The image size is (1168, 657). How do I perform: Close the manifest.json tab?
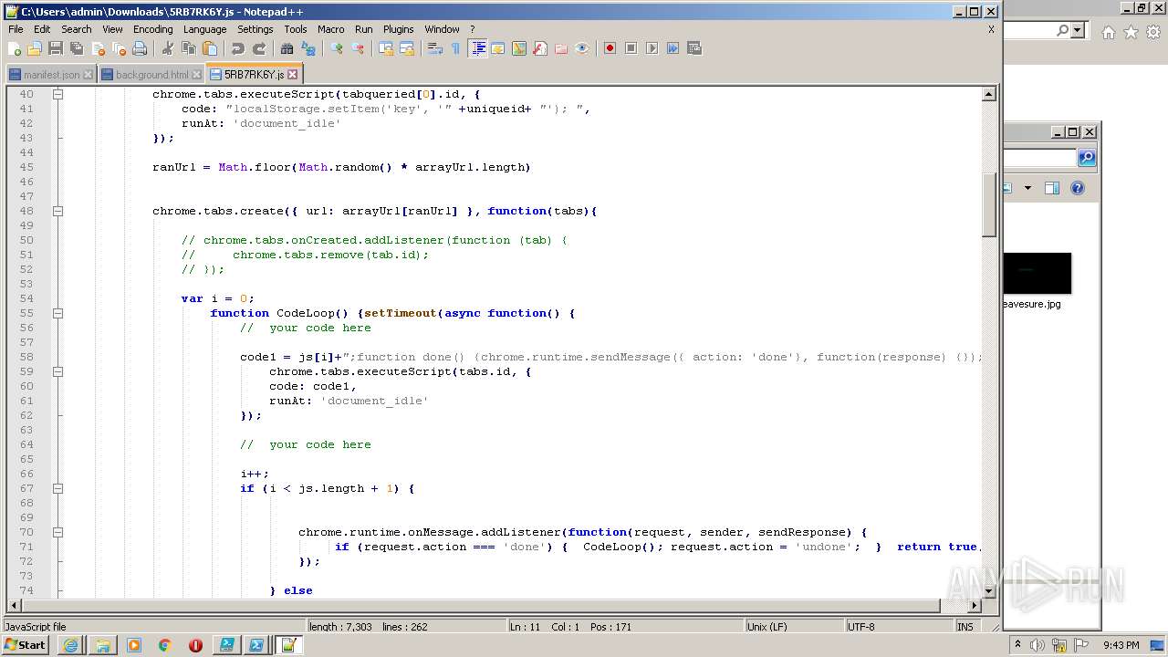pos(88,75)
